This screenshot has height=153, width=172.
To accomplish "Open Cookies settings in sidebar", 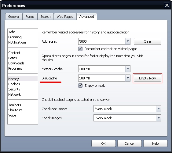I will pyautogui.click(x=14, y=84).
